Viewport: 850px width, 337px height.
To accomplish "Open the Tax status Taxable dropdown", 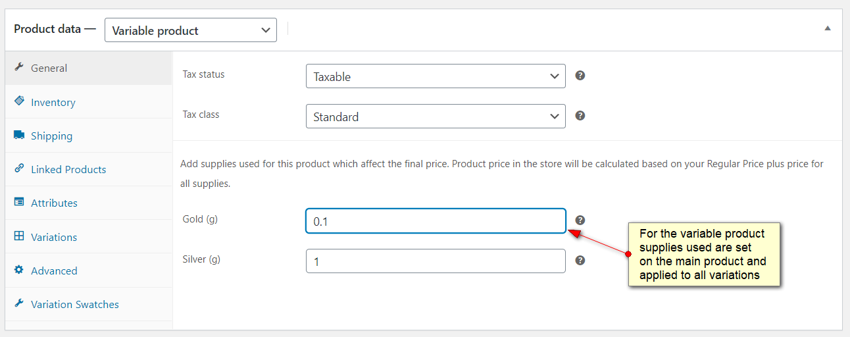I will [436, 76].
